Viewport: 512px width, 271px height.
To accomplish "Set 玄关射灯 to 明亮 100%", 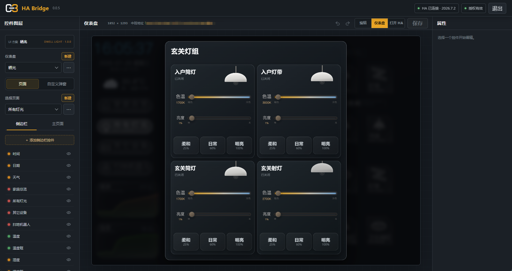I will pyautogui.click(x=326, y=242).
